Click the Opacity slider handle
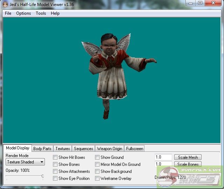 (42, 176)
